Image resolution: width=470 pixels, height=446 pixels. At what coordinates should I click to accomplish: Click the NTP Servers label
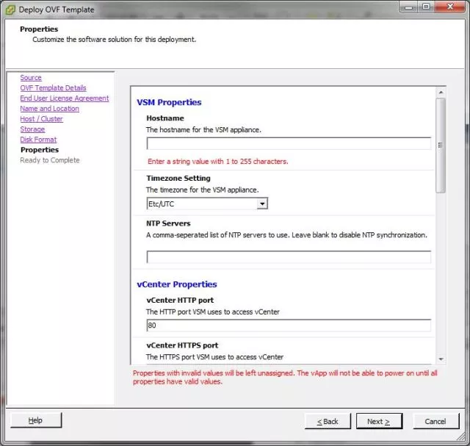[168, 223]
